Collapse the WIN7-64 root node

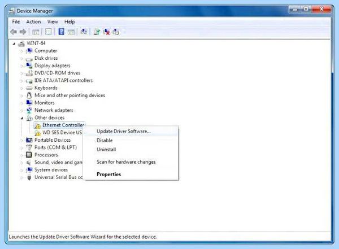(14, 44)
